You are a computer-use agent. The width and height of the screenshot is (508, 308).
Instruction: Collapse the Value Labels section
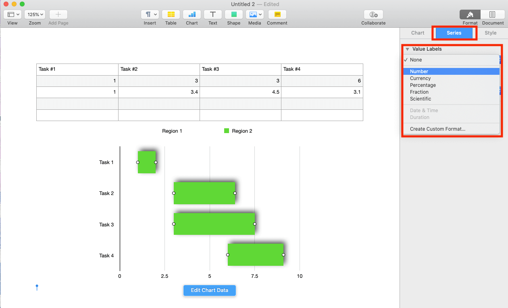(x=408, y=49)
